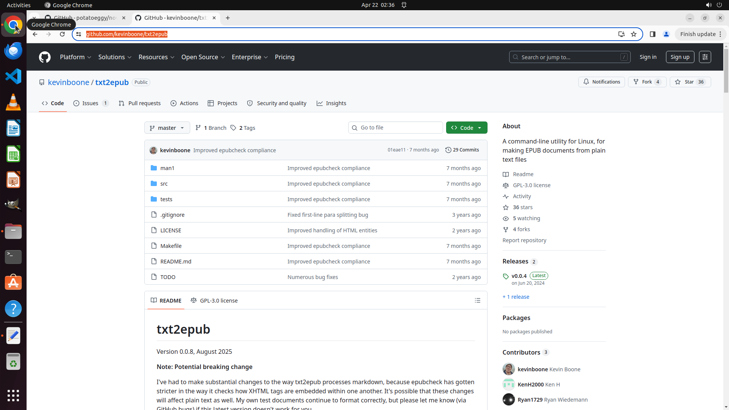Click the kevinboone avatar in contributors
The width and height of the screenshot is (729, 410).
(x=509, y=369)
